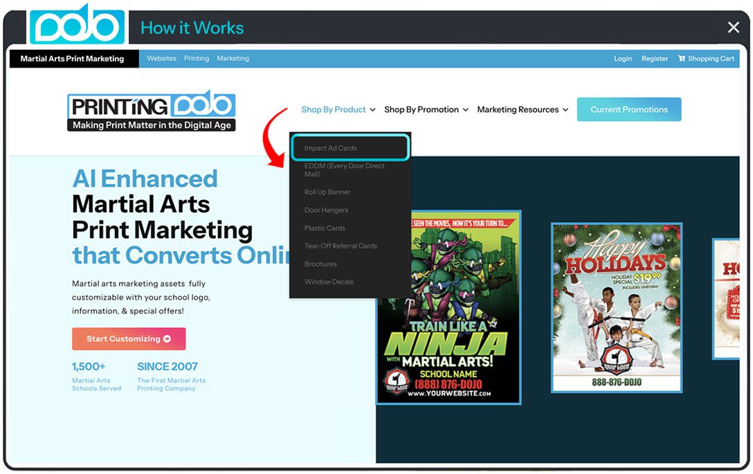Select Impact Ad Cards from the menu
The image size is (753, 474).
click(331, 148)
